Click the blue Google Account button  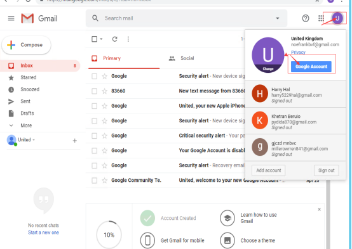311,67
